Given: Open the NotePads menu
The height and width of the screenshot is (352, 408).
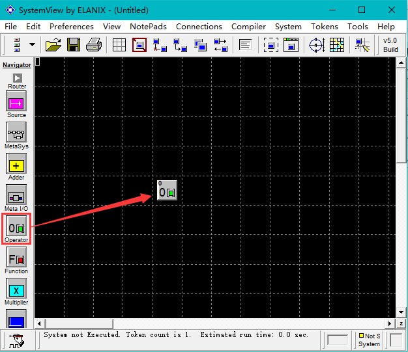Looking at the screenshot, I should pyautogui.click(x=149, y=27).
